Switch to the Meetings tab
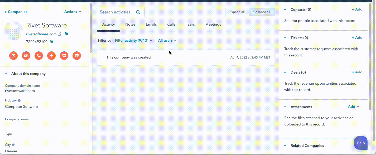 213,24
